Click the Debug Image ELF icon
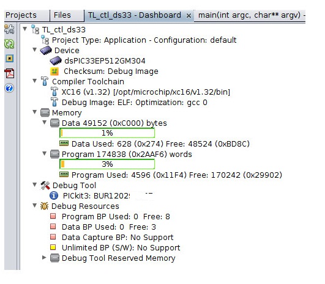 pyautogui.click(x=54, y=102)
